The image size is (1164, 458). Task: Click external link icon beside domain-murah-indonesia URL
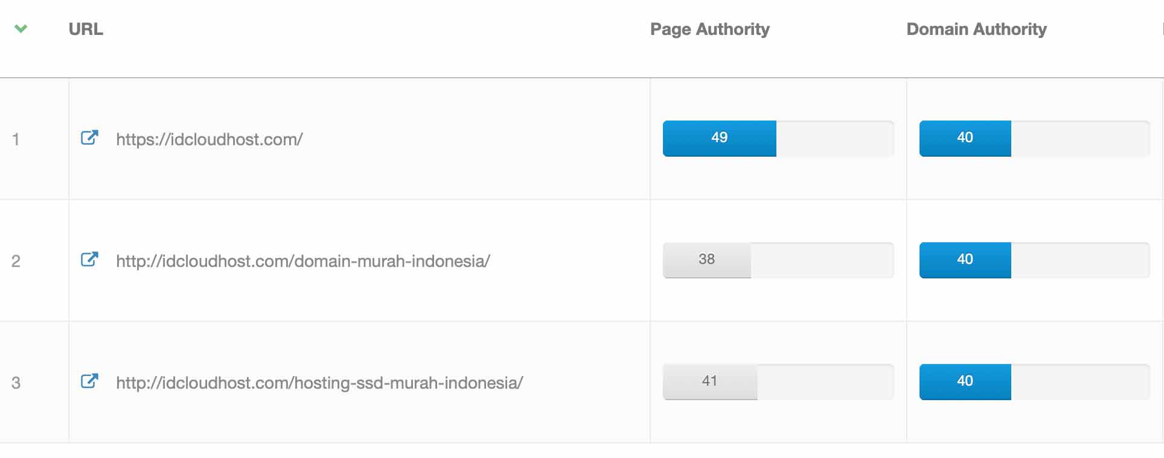click(89, 260)
